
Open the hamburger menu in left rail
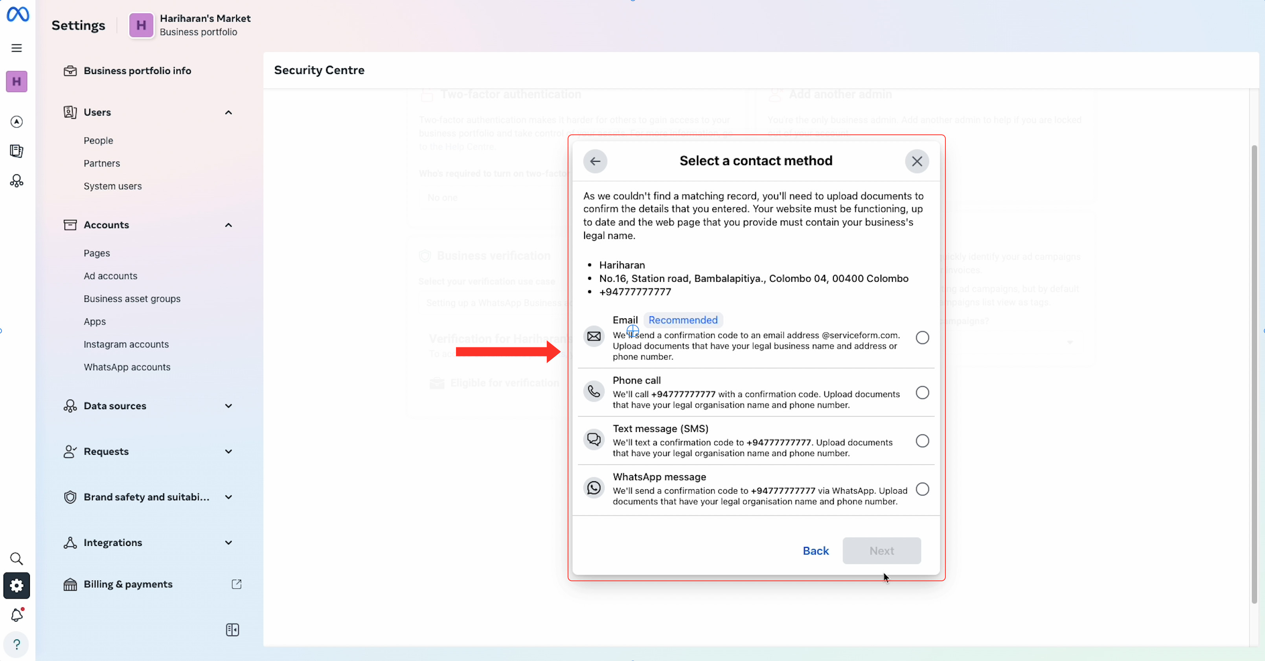coord(17,48)
